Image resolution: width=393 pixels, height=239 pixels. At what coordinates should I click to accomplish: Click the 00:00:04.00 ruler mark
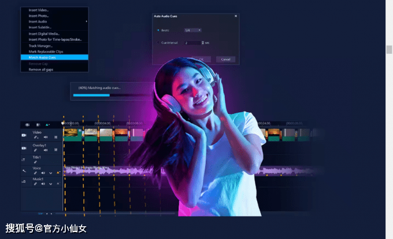102,123
